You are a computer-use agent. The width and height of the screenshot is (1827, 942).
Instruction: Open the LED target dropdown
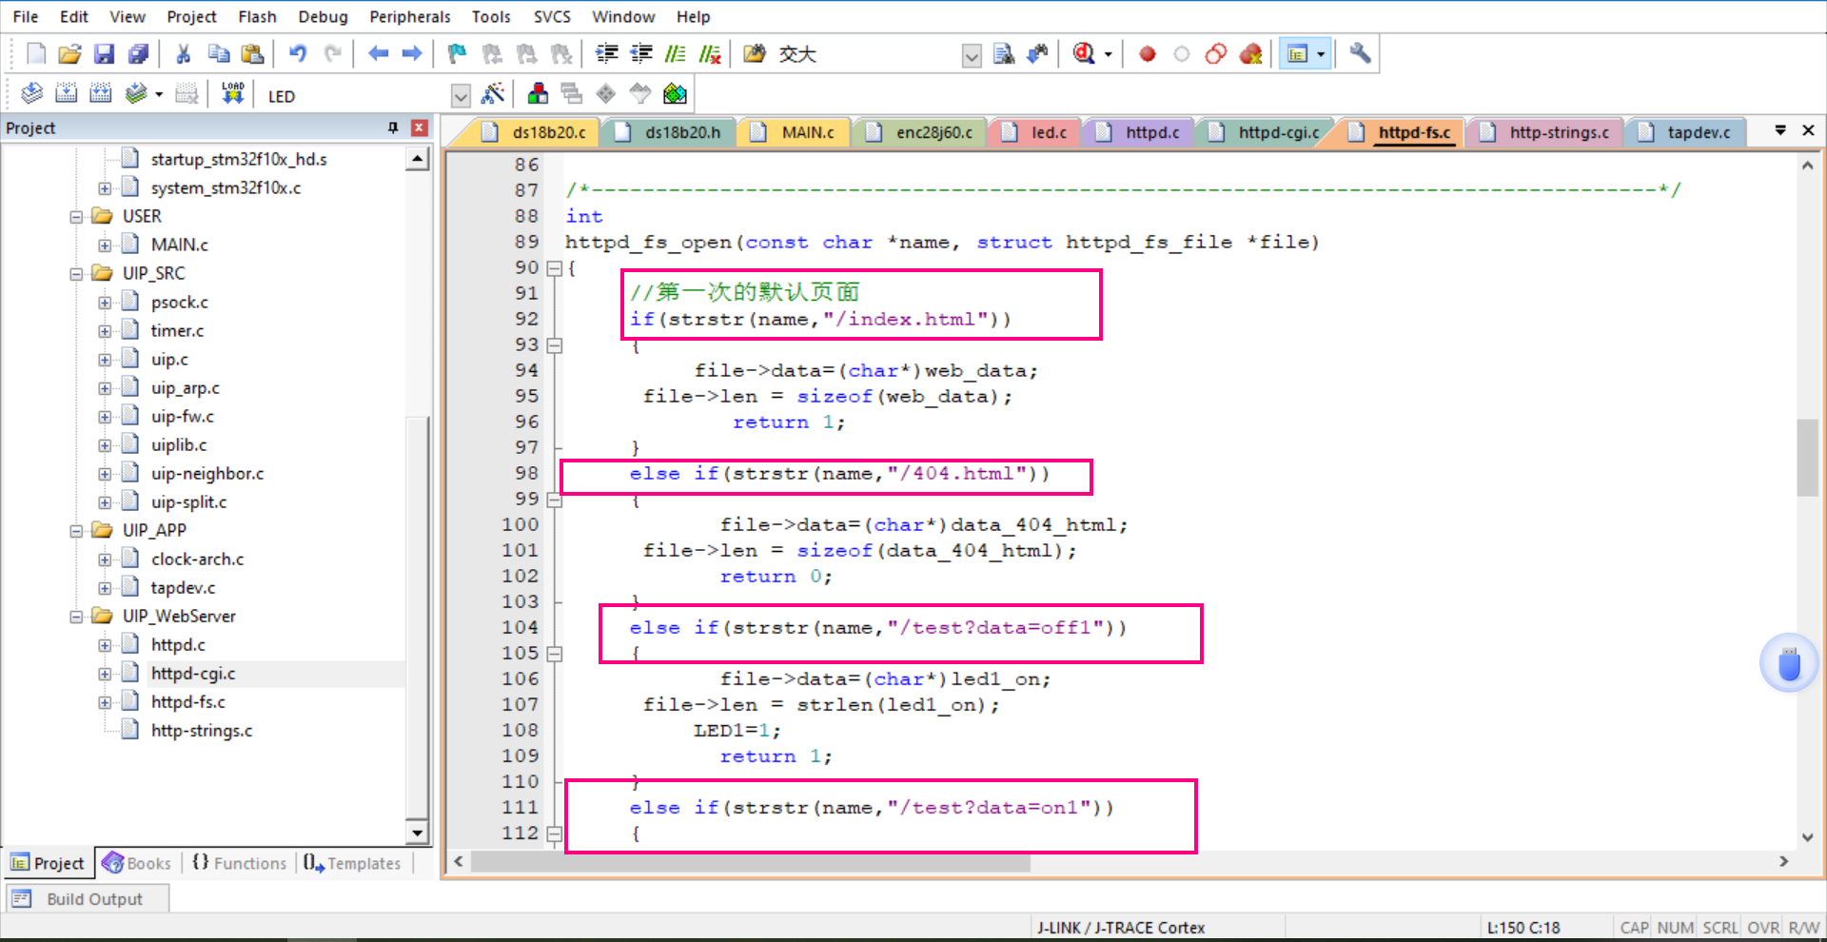461,94
